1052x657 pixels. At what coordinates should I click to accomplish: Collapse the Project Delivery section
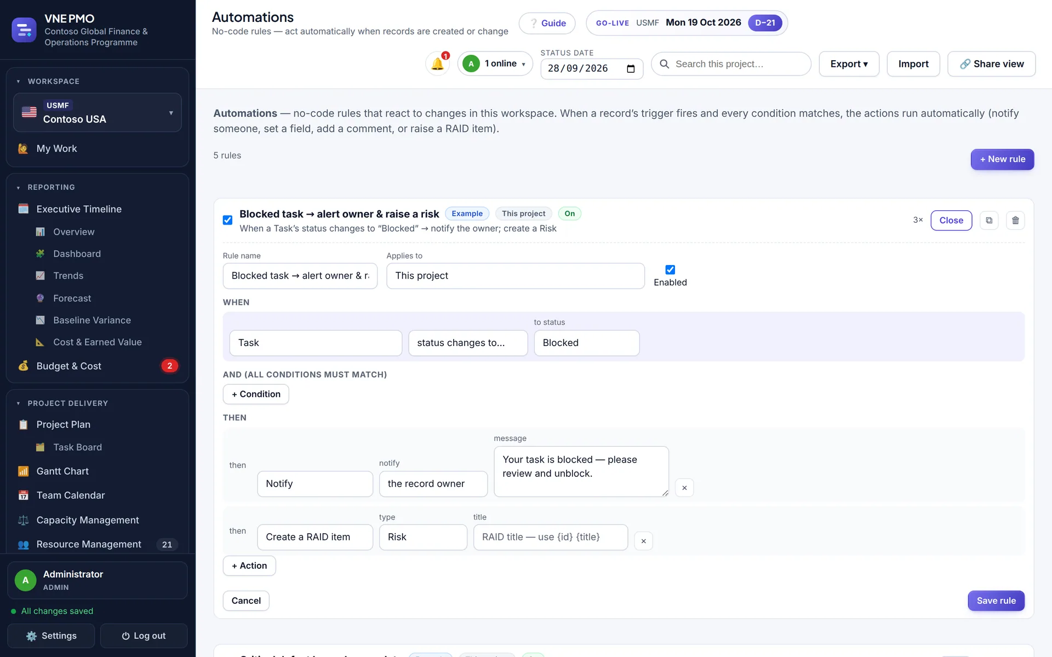(67, 403)
